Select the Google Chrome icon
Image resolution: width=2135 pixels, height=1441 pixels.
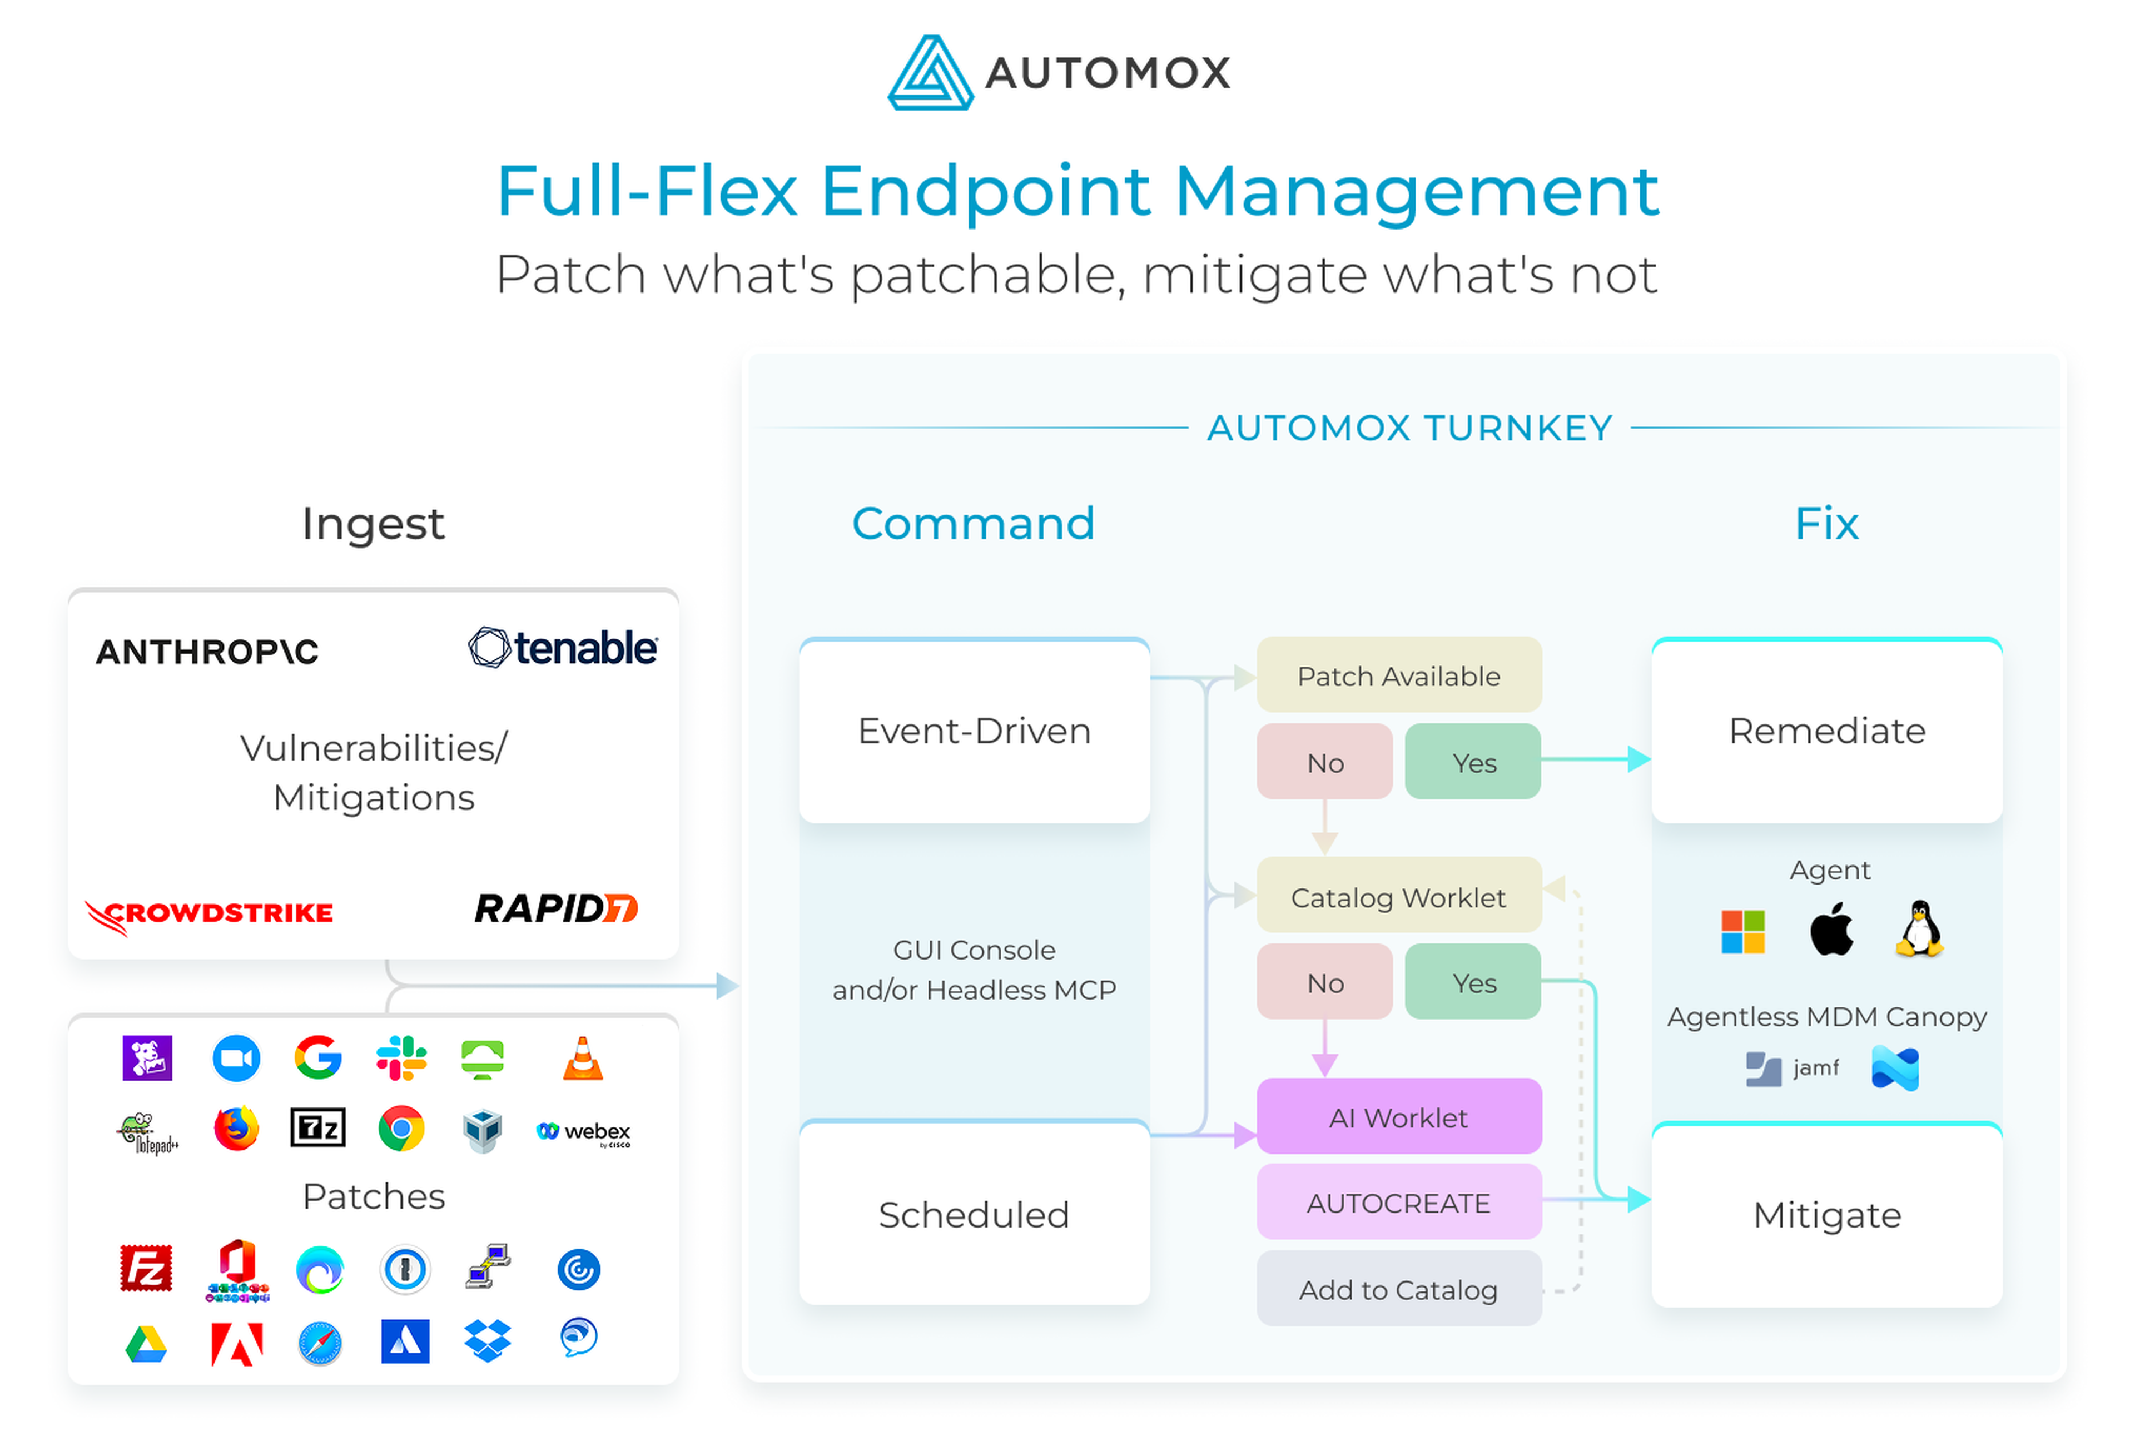(x=401, y=1129)
